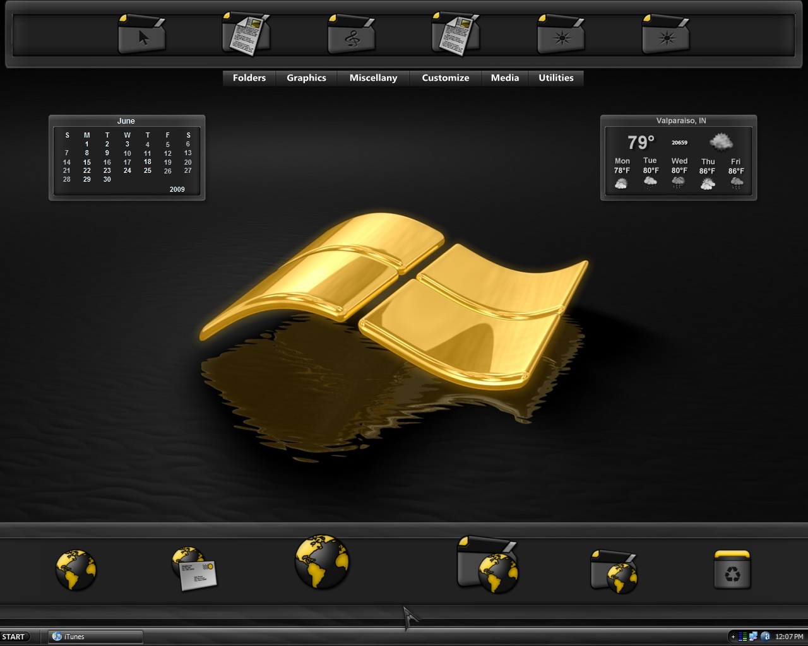Expand hidden tray icons with plus
The height and width of the screenshot is (646, 808).
(x=733, y=637)
